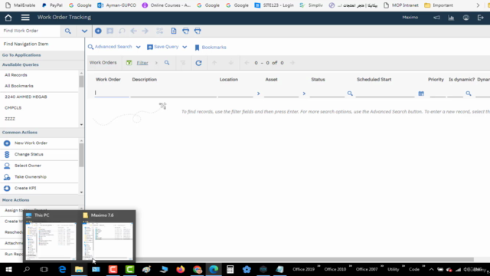Click Available Queries scrollbar down arrow

coord(82,124)
